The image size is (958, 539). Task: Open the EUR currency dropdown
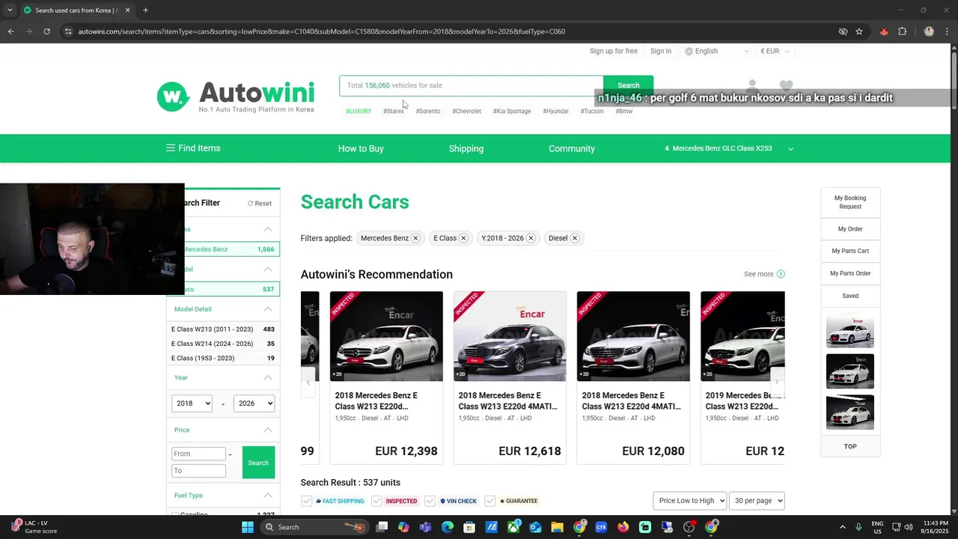click(775, 51)
